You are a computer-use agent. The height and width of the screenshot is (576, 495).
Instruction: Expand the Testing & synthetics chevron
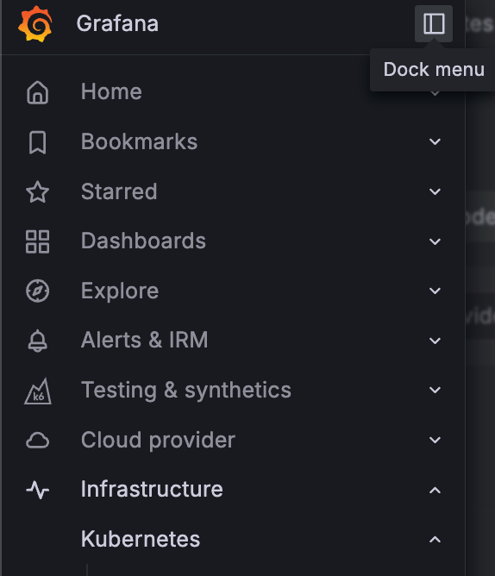tap(435, 390)
